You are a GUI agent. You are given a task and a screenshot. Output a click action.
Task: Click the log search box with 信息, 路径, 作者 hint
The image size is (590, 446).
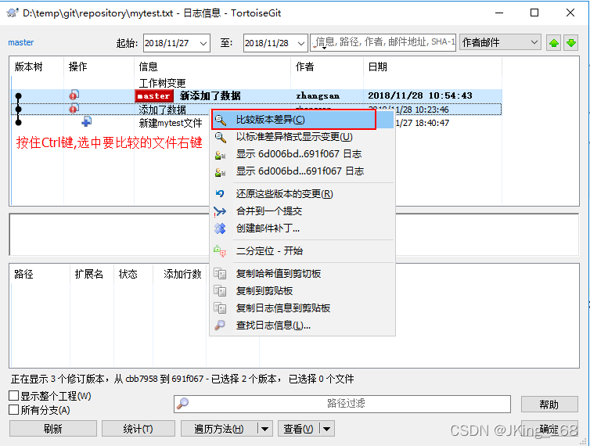point(385,41)
